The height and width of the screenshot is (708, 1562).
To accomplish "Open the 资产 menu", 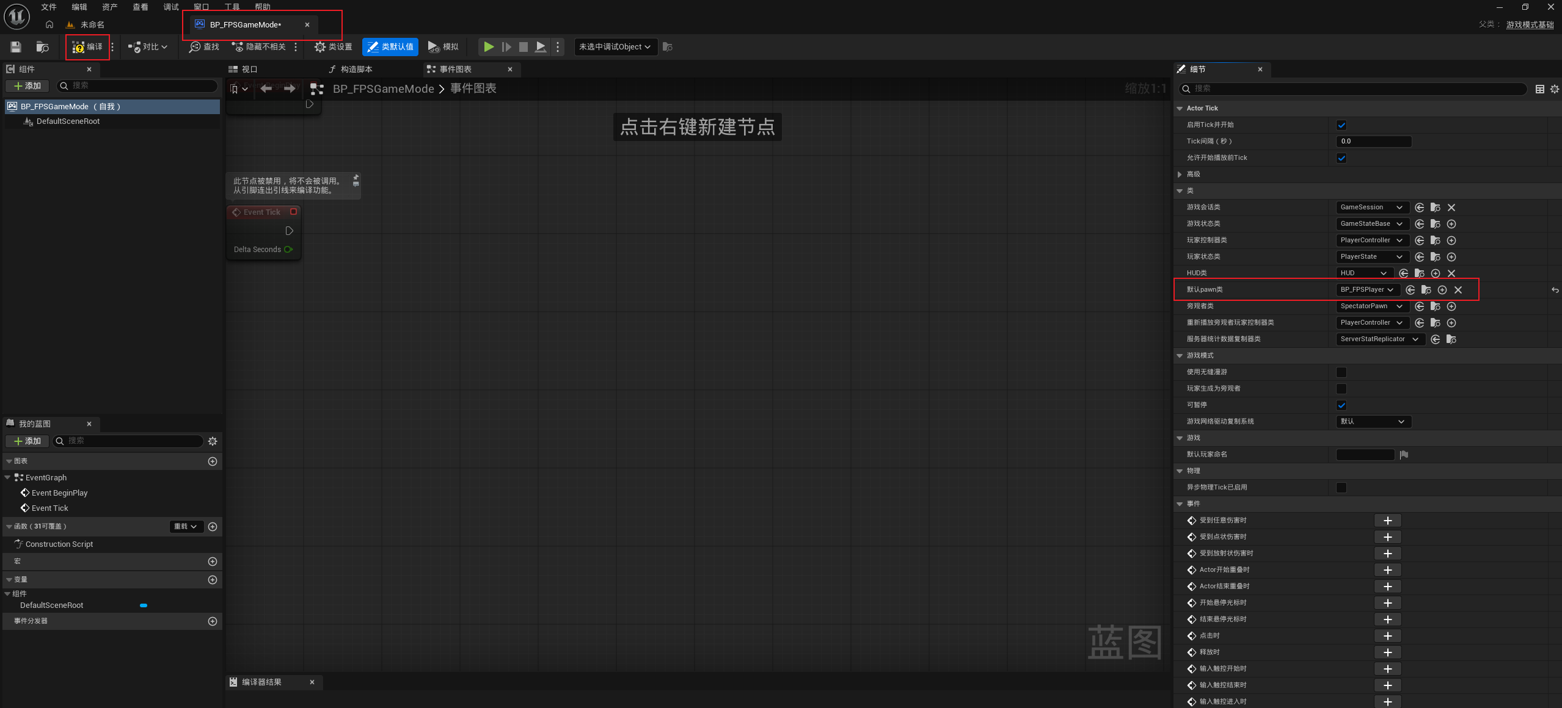I will tap(110, 7).
